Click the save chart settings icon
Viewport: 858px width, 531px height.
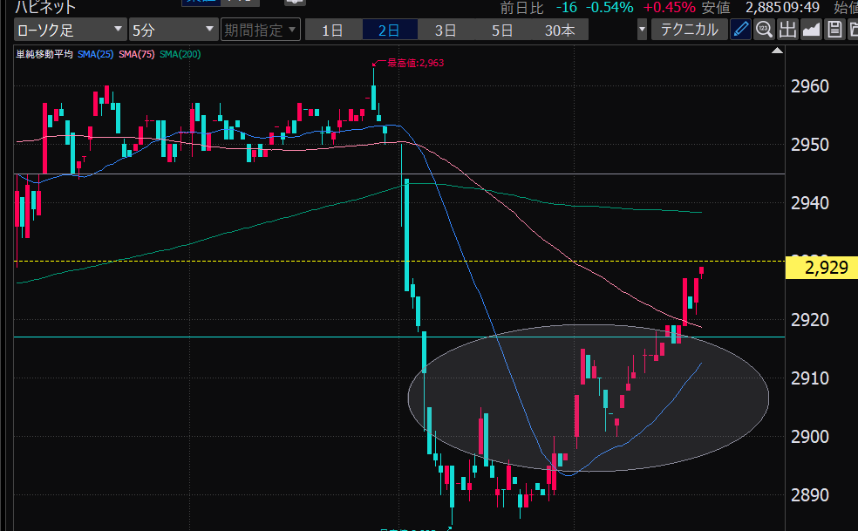834,30
